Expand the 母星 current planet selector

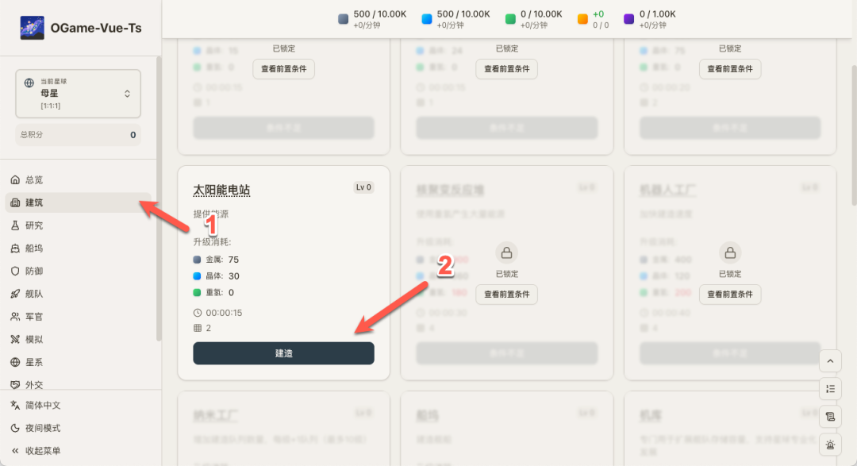(x=78, y=94)
